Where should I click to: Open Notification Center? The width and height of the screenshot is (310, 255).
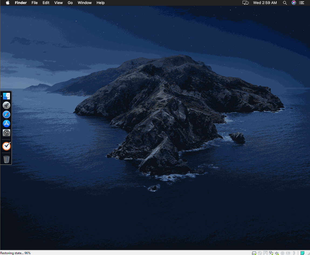point(302,3)
